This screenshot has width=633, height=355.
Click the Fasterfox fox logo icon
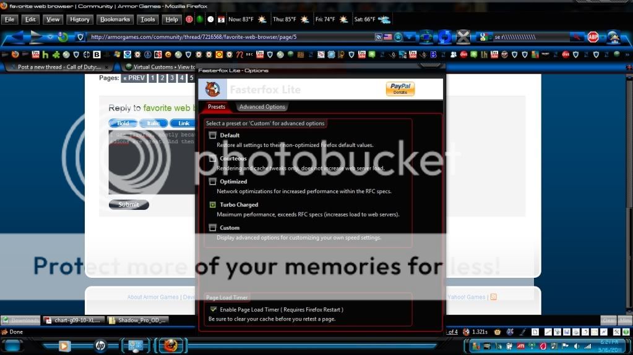pos(212,89)
